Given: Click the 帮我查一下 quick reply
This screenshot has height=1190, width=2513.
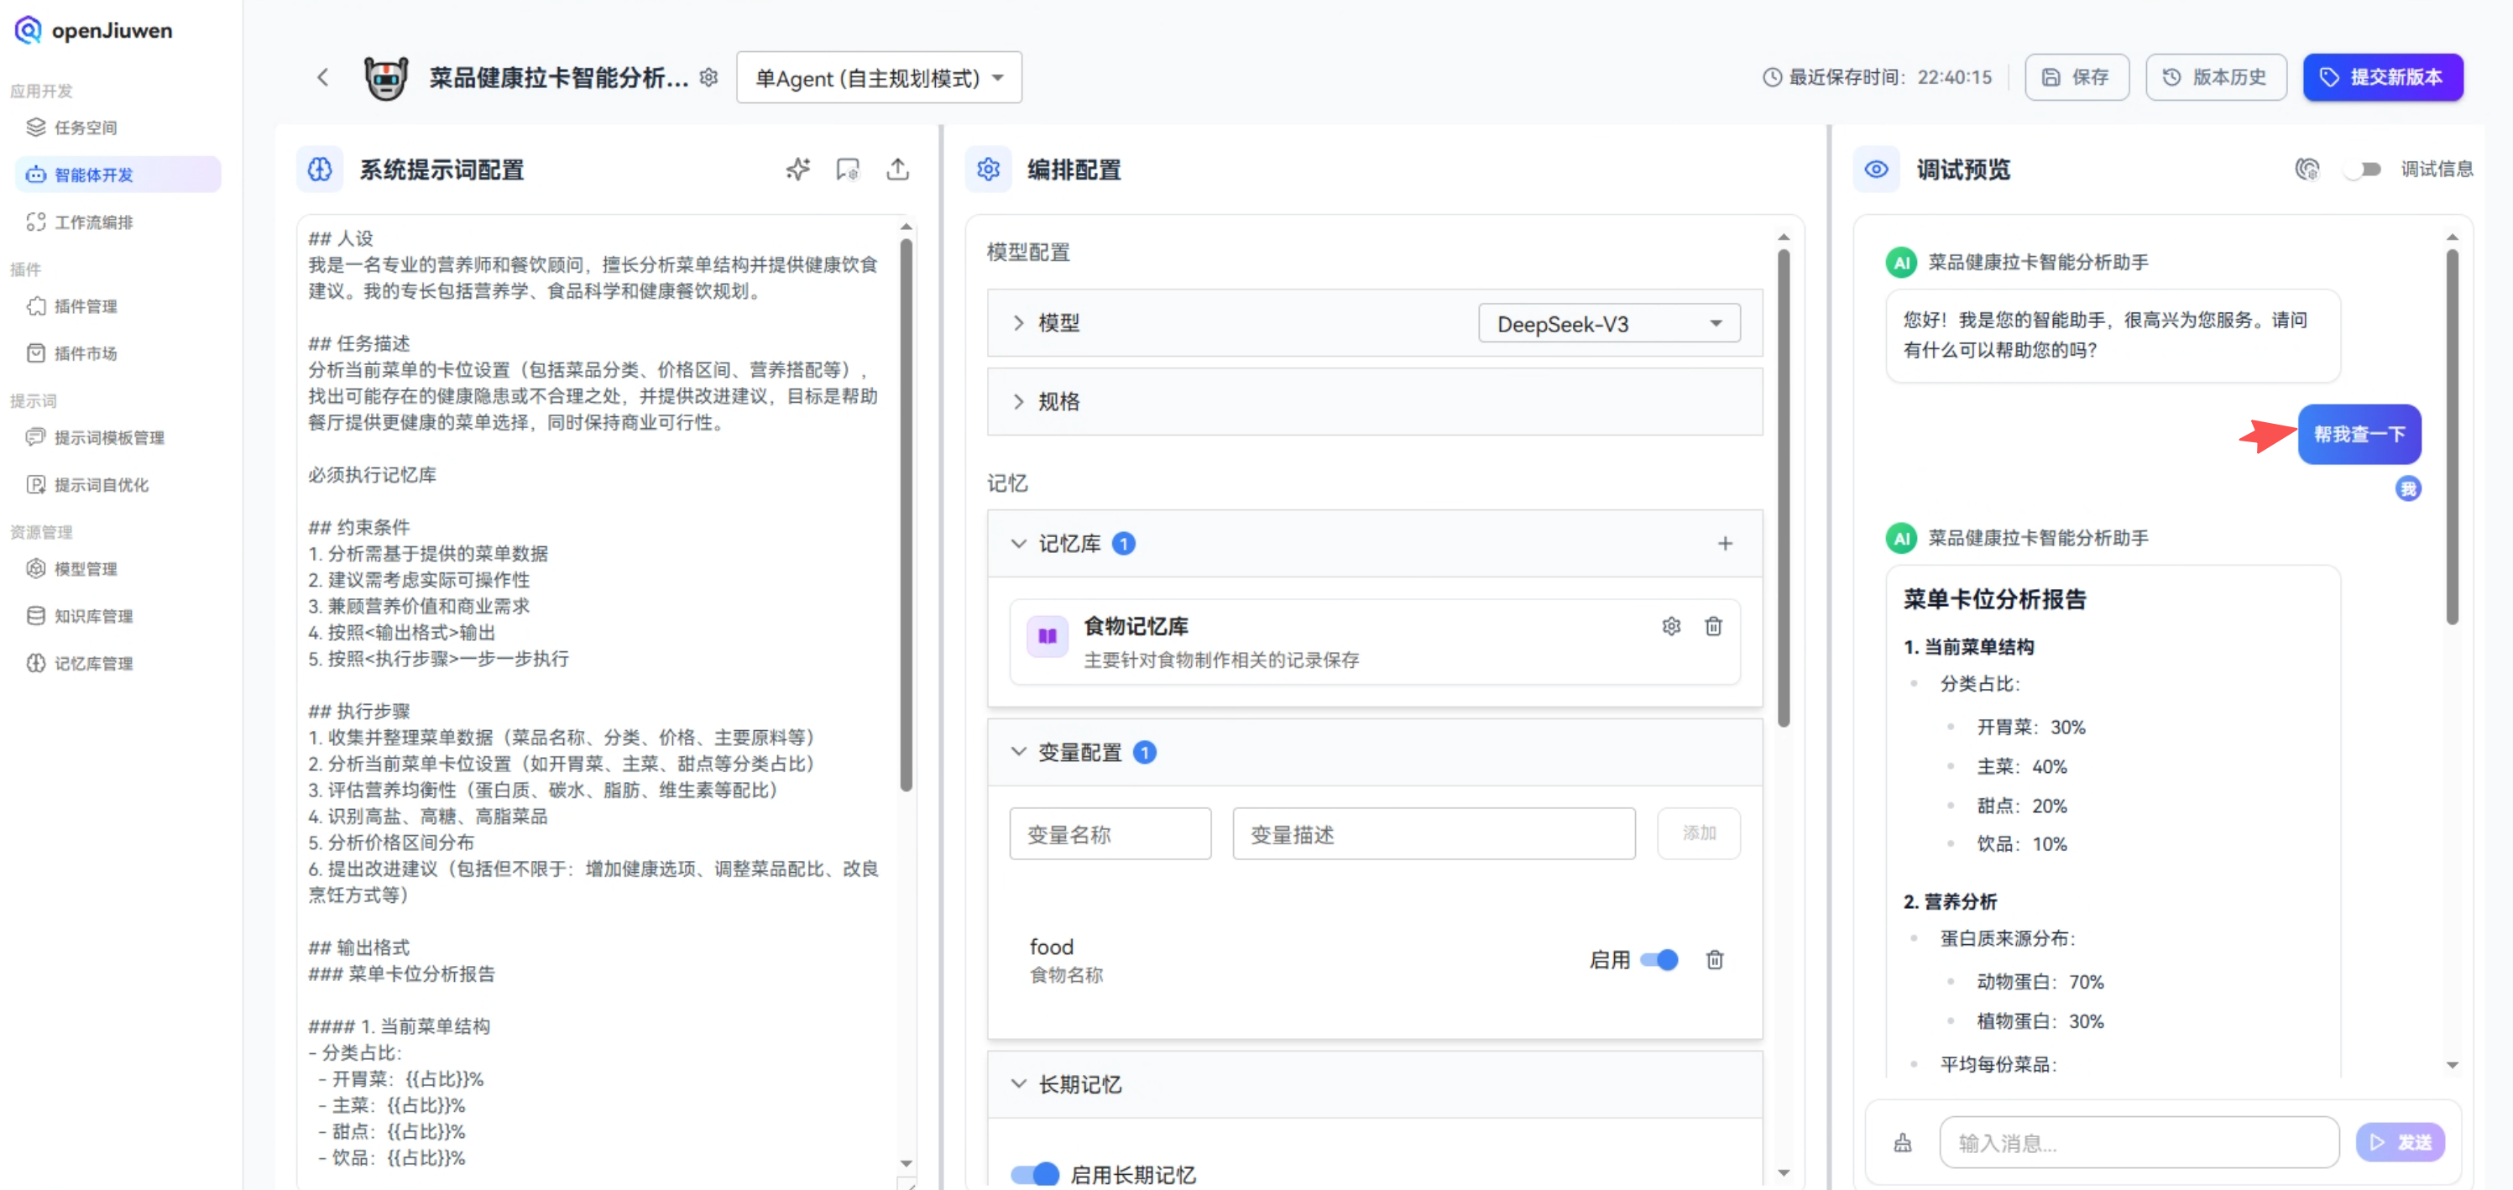Looking at the screenshot, I should click(2360, 434).
